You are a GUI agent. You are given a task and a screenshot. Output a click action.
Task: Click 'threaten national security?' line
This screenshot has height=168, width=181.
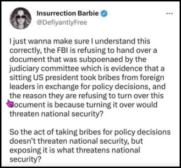tap(56, 114)
